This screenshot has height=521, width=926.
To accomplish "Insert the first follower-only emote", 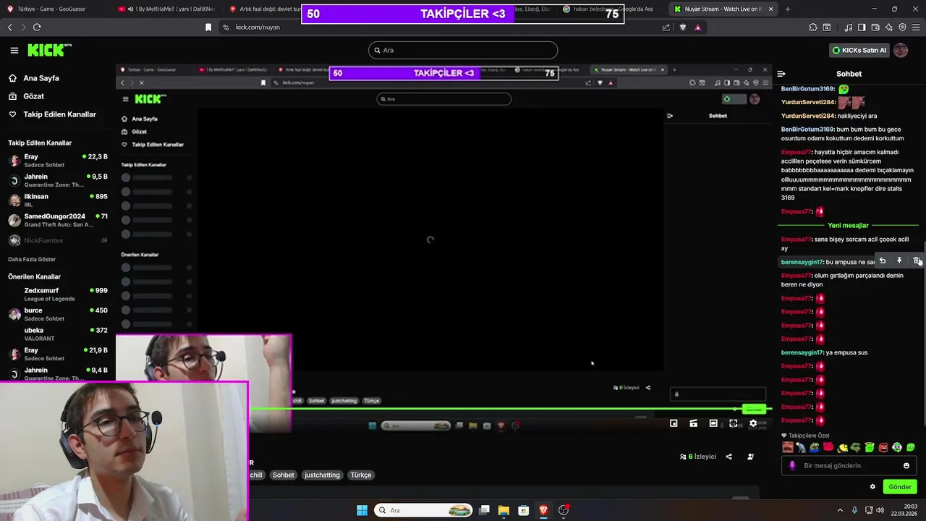I will pyautogui.click(x=788, y=447).
